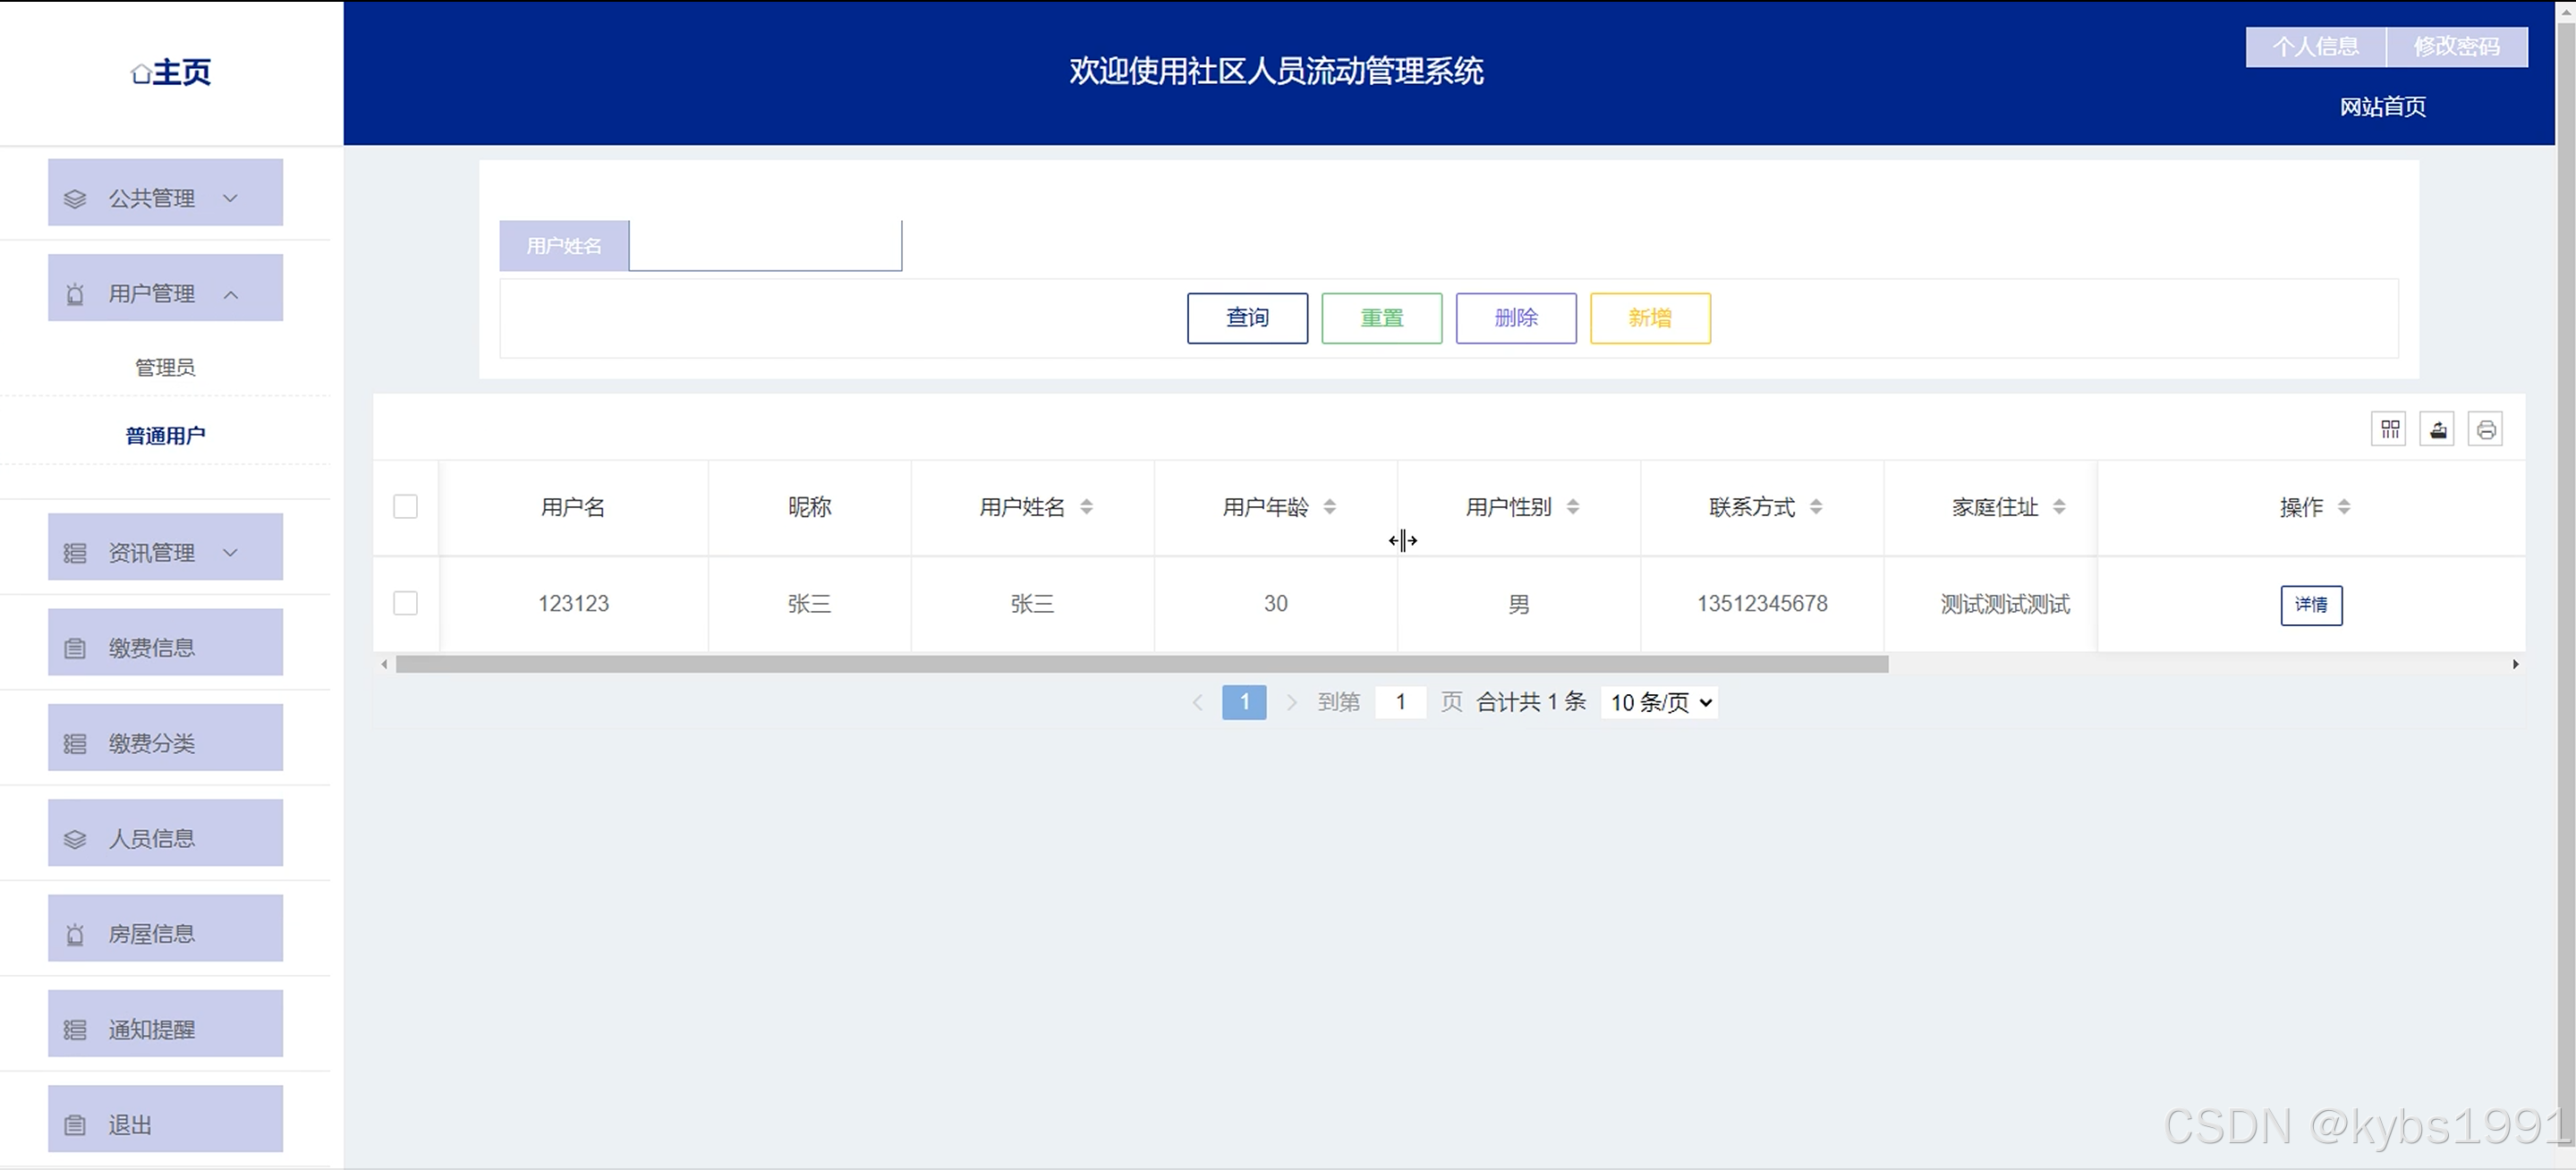Click the table print icon
This screenshot has height=1170, width=2576.
coord(2485,430)
